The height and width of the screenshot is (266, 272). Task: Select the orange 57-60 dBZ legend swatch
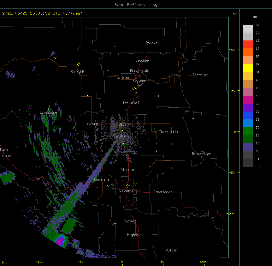[248, 52]
